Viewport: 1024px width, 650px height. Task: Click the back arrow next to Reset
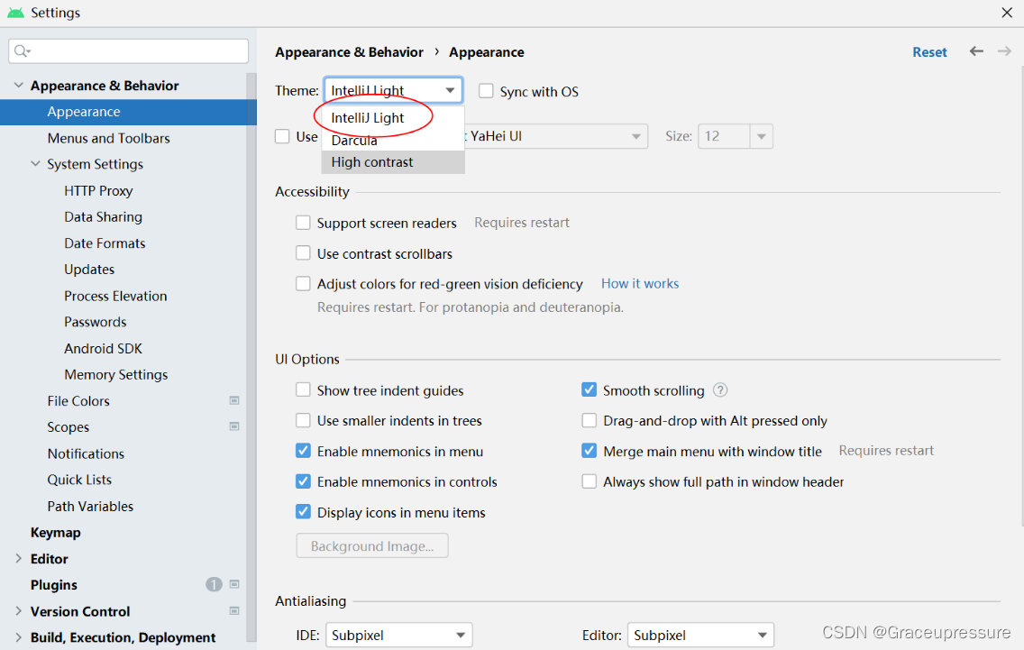(976, 51)
